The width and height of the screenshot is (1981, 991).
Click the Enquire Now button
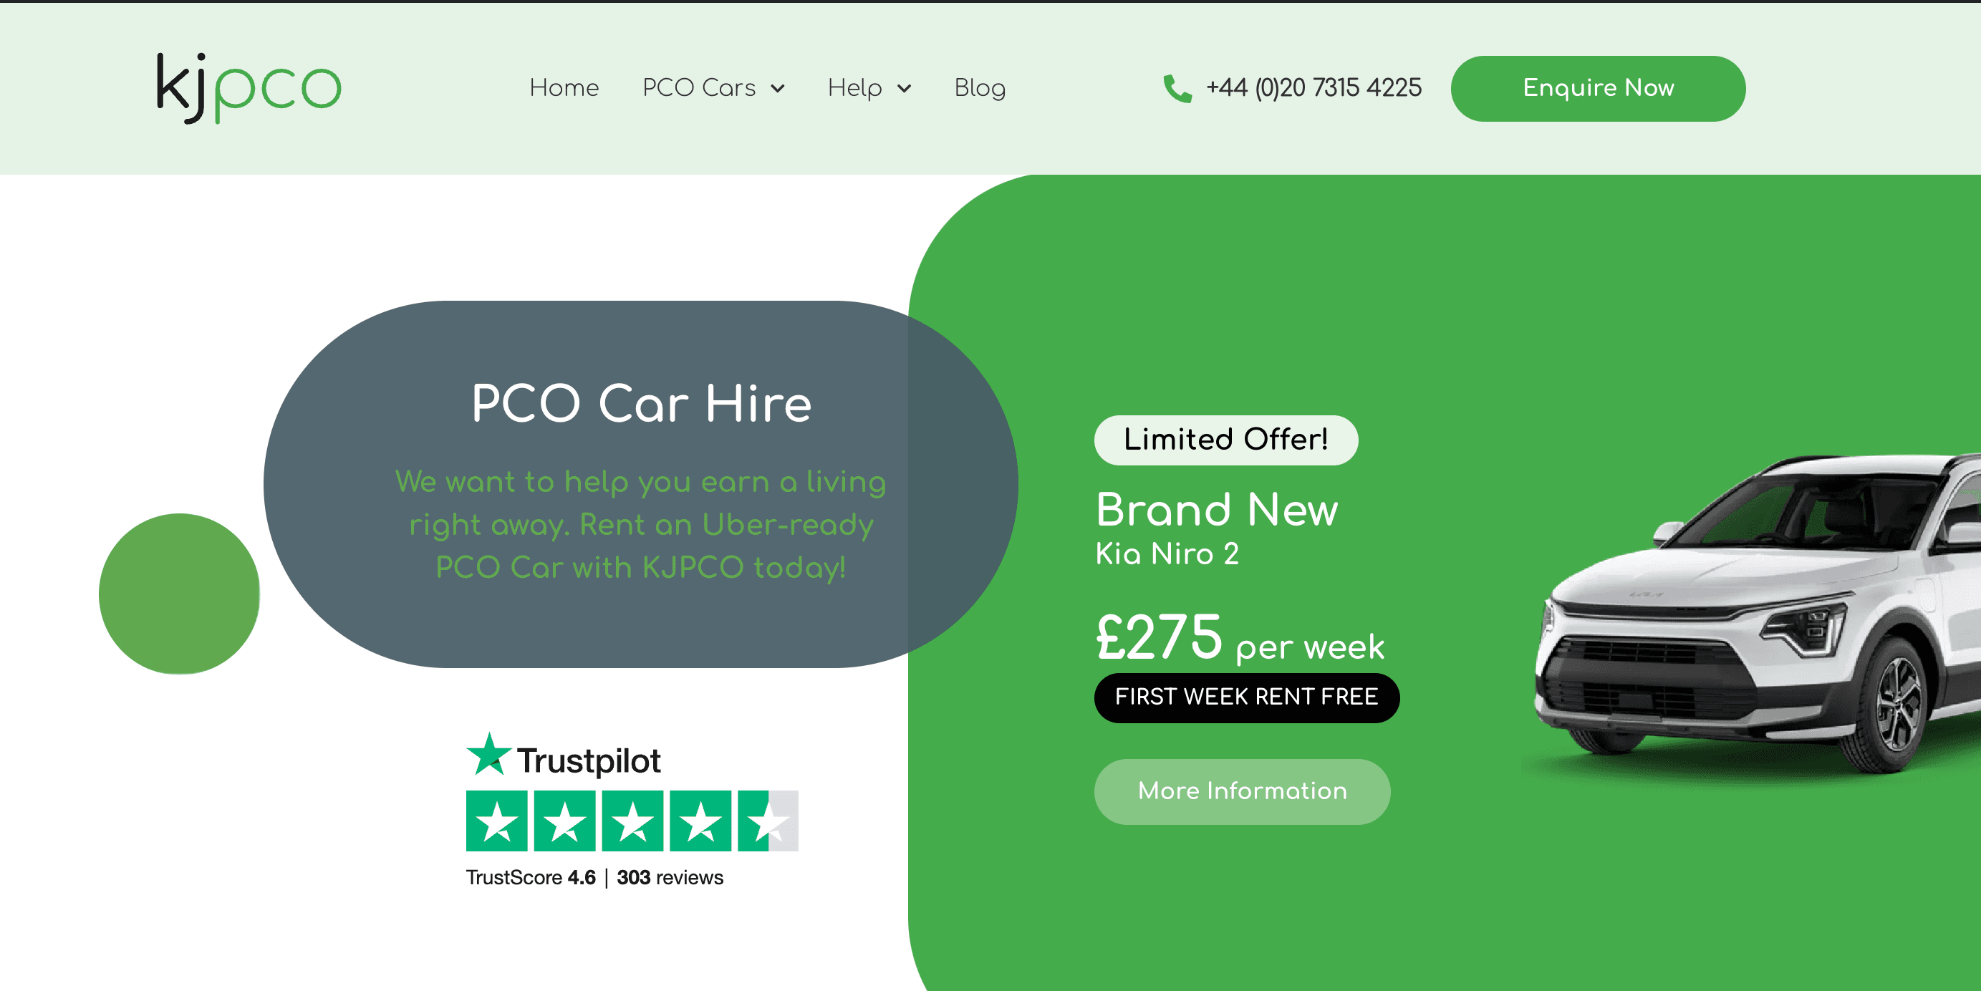coord(1598,88)
